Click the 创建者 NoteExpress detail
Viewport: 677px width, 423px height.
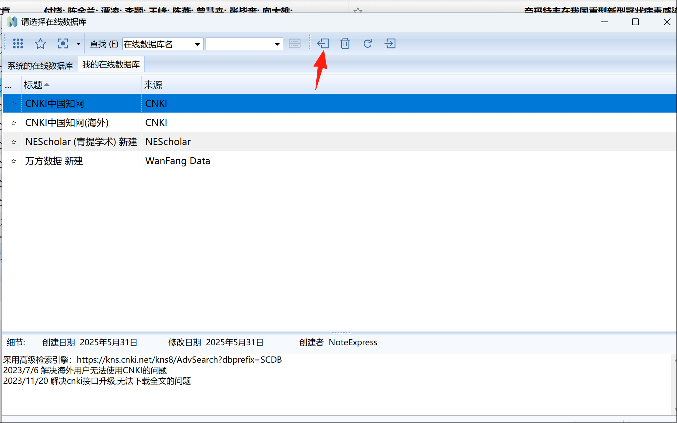(x=338, y=342)
